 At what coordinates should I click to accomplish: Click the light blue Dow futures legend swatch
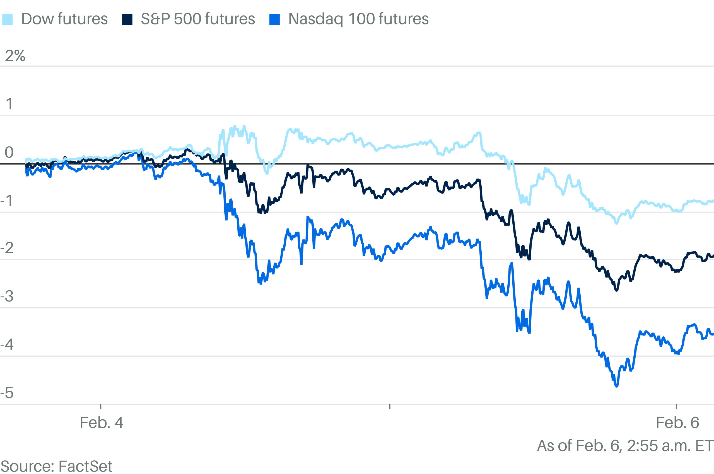coord(8,20)
